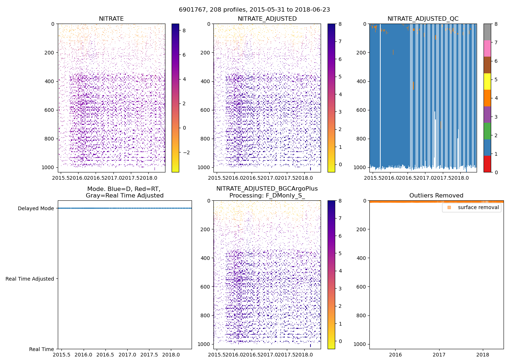Viewport: 509px width, 363px height.
Task: Click the "surface removal" legend text
Action: click(478, 207)
